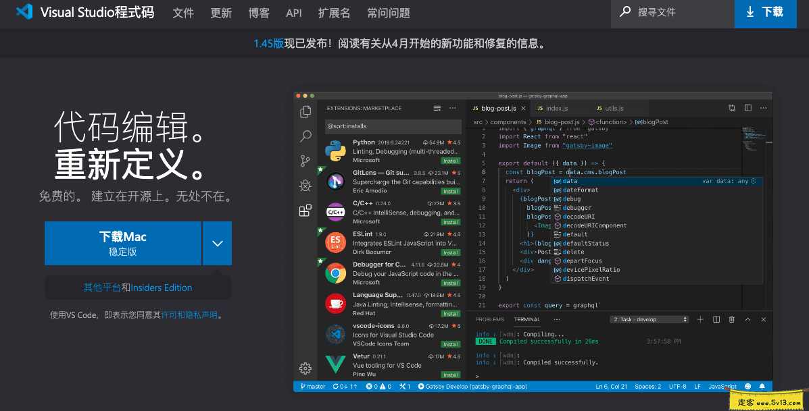Click the Manage gear at the activity bar bottom

coord(305,368)
